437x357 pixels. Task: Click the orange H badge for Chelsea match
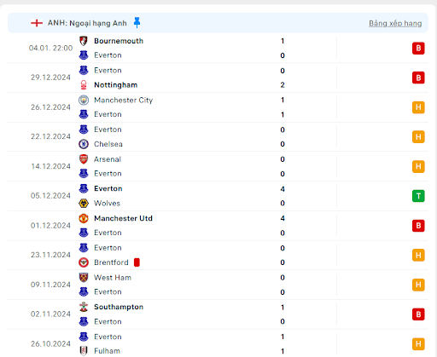pyautogui.click(x=418, y=137)
